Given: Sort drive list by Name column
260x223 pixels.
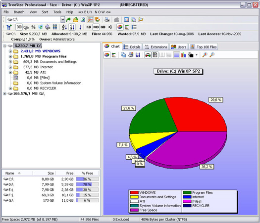Looking at the screenshot, I should click(17, 173).
